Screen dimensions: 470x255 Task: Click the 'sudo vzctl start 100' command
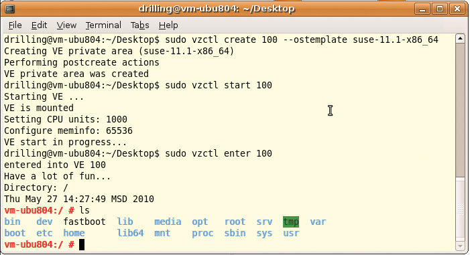[x=219, y=85]
